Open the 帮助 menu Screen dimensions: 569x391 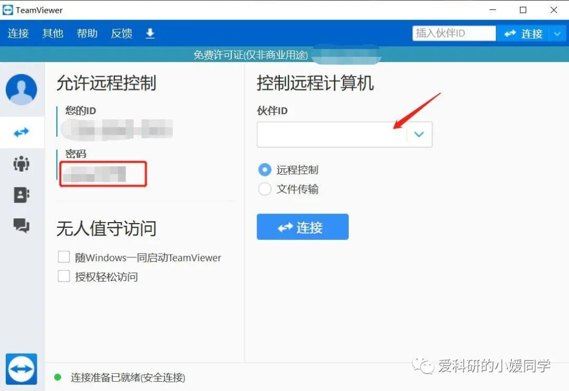point(87,33)
